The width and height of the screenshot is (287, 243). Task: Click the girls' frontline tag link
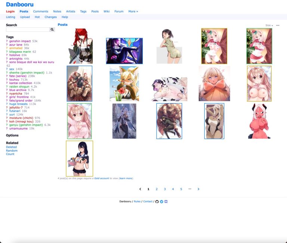[19, 97]
